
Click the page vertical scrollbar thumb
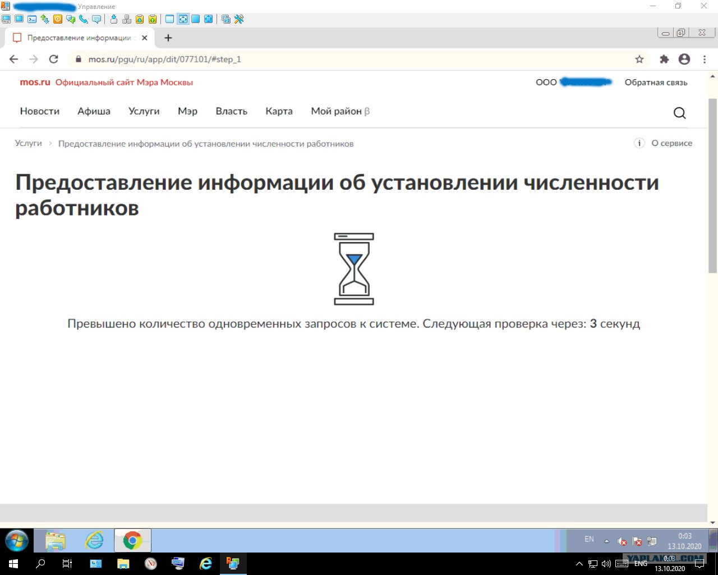point(712,185)
